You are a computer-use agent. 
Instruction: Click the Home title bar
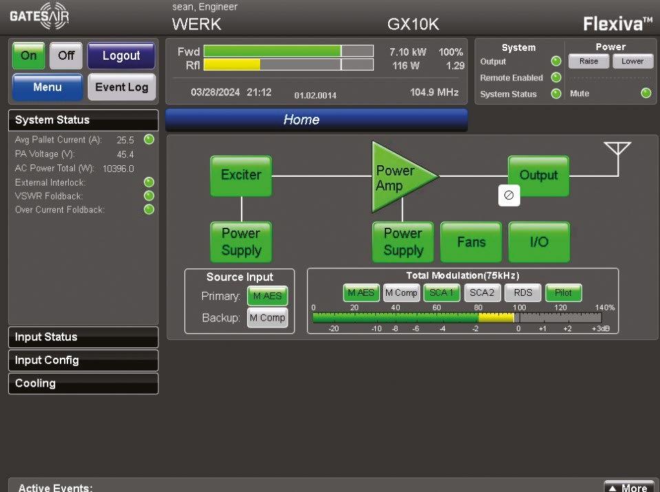pos(317,120)
